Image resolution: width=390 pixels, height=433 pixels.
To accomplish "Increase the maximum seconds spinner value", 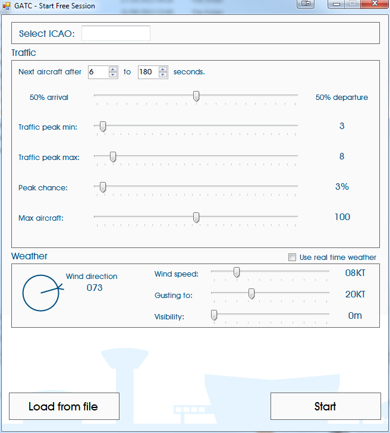I will point(163,69).
